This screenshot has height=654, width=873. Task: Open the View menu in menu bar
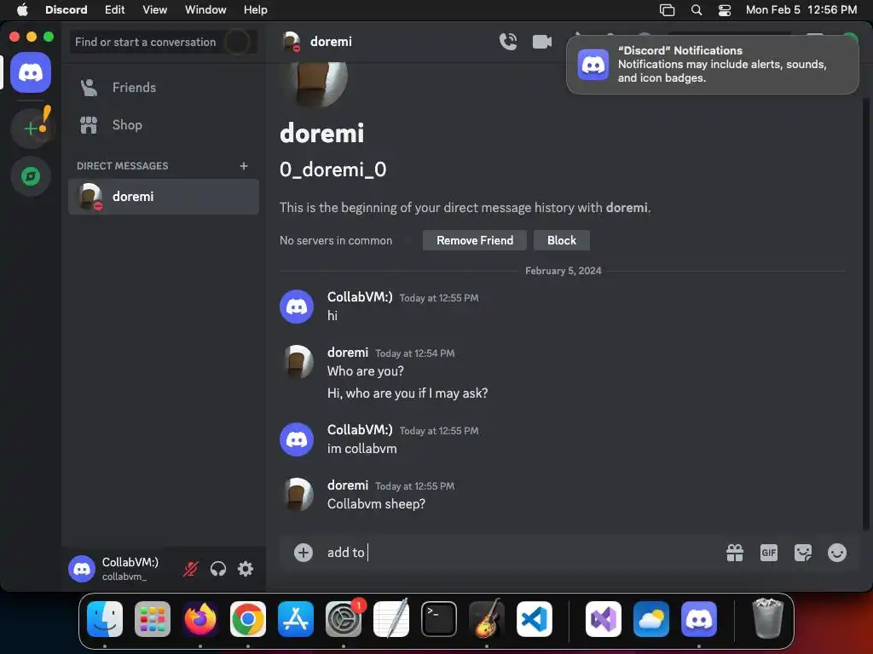coord(155,9)
